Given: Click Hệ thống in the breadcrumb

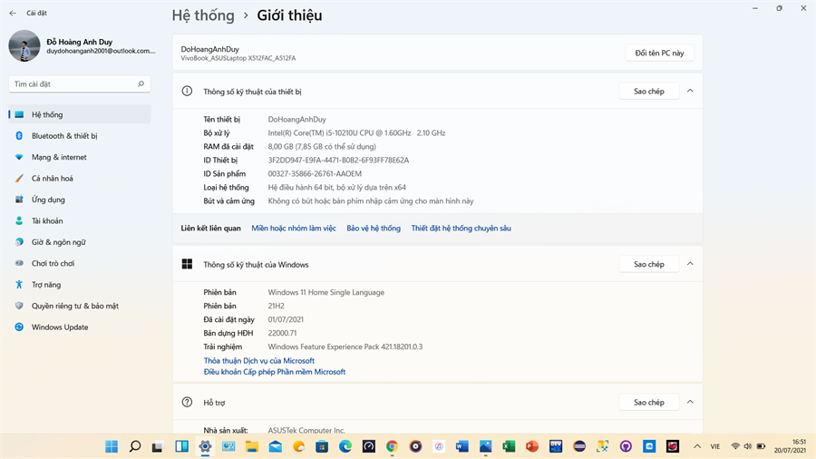Looking at the screenshot, I should click(203, 15).
